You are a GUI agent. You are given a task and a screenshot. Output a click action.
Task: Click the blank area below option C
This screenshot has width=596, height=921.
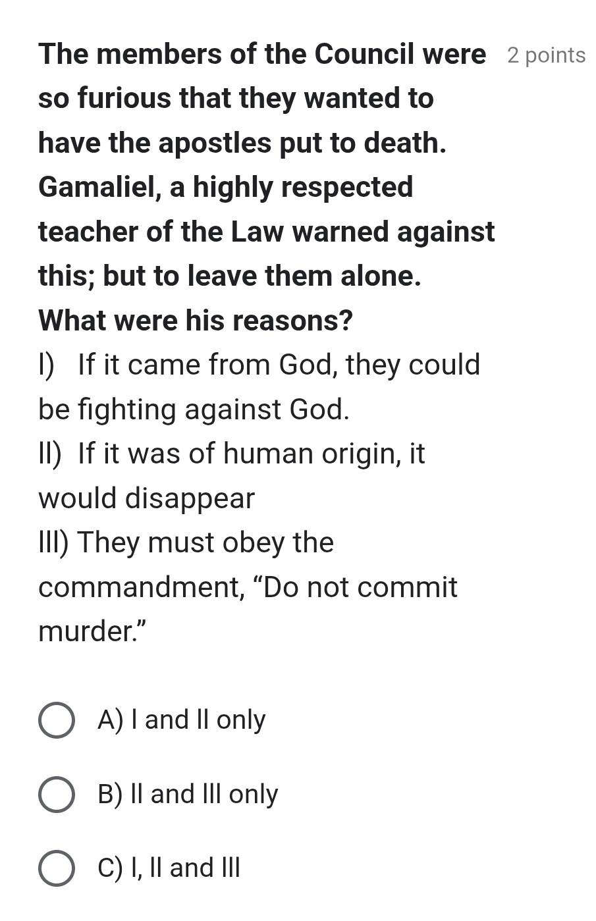click(x=296, y=908)
